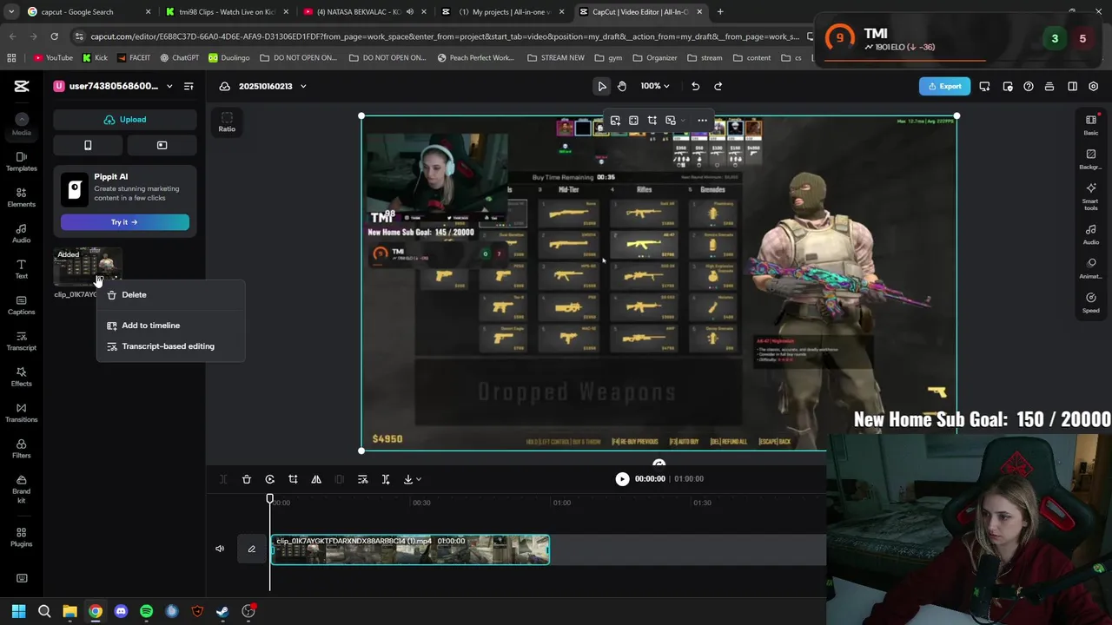Redo the last action

(x=718, y=86)
